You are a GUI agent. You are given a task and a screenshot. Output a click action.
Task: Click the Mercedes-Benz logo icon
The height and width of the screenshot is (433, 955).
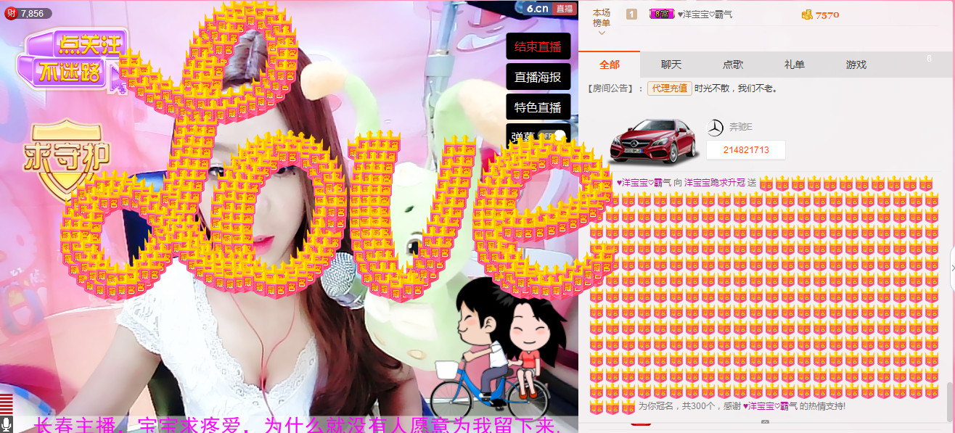pos(716,128)
